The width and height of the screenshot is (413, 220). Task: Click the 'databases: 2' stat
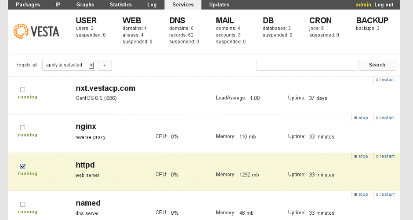[x=276, y=29]
